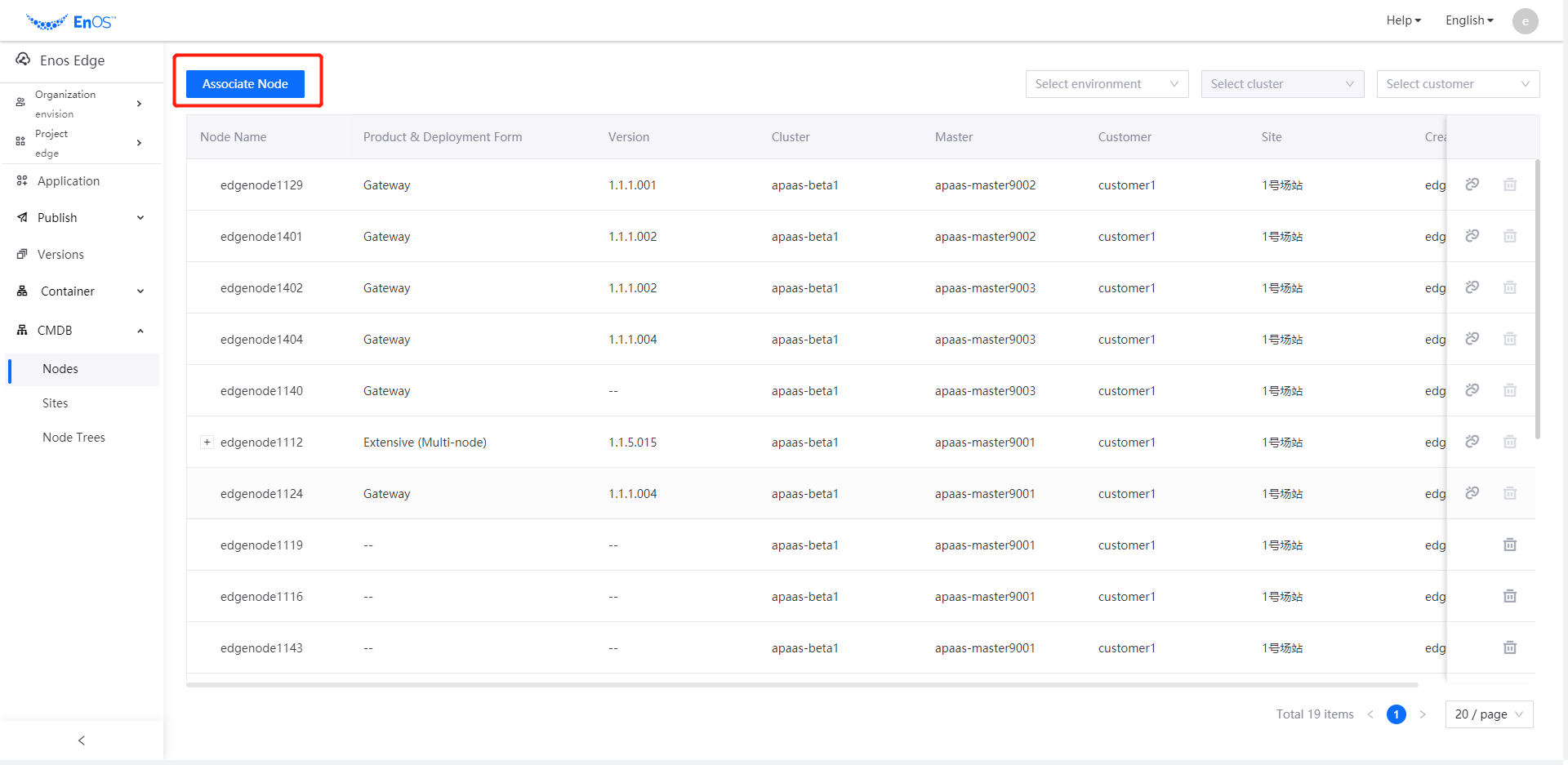Open the Select environment dropdown
This screenshot has height=765, width=1568.
(x=1107, y=84)
